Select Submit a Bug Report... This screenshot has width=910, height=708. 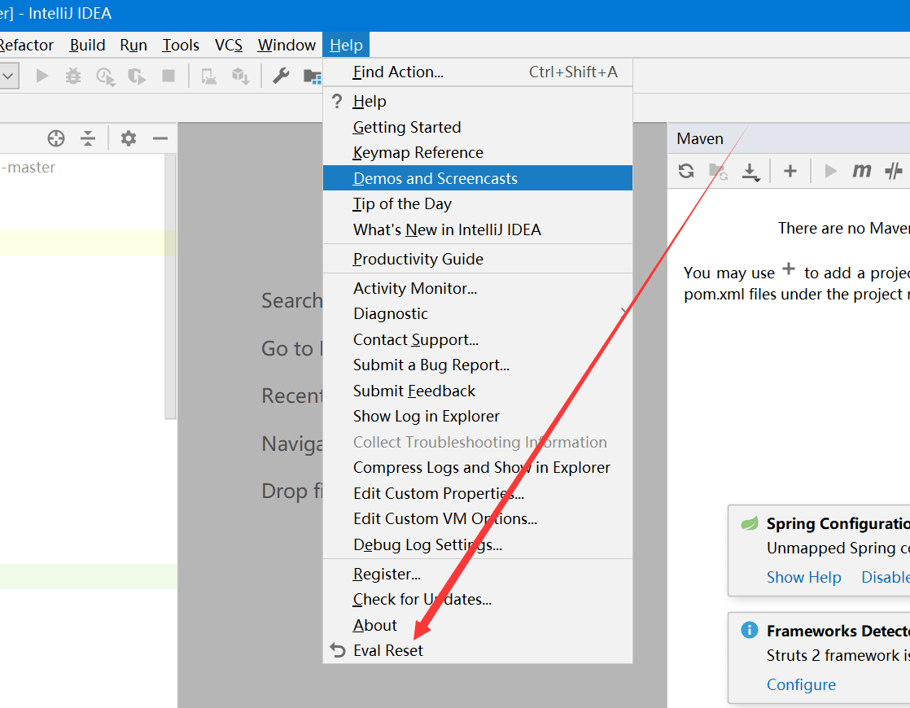tap(478, 365)
